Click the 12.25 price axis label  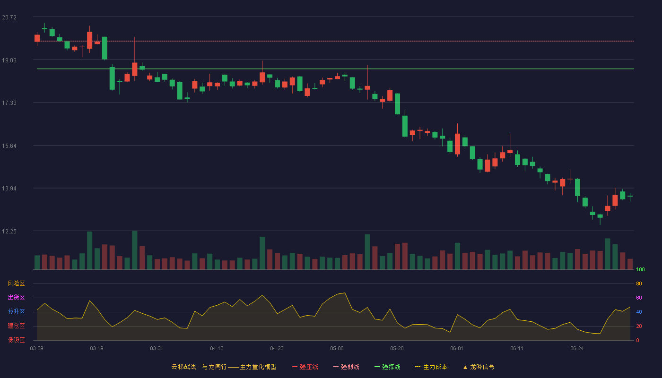[9, 232]
